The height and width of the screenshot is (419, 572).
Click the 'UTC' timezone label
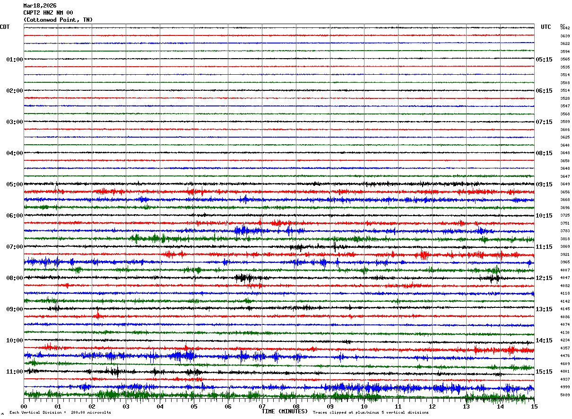click(546, 27)
